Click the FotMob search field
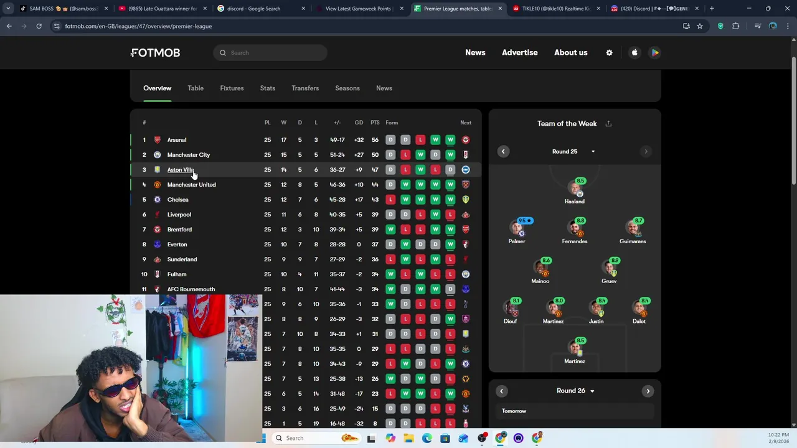797x448 pixels. pos(270,53)
